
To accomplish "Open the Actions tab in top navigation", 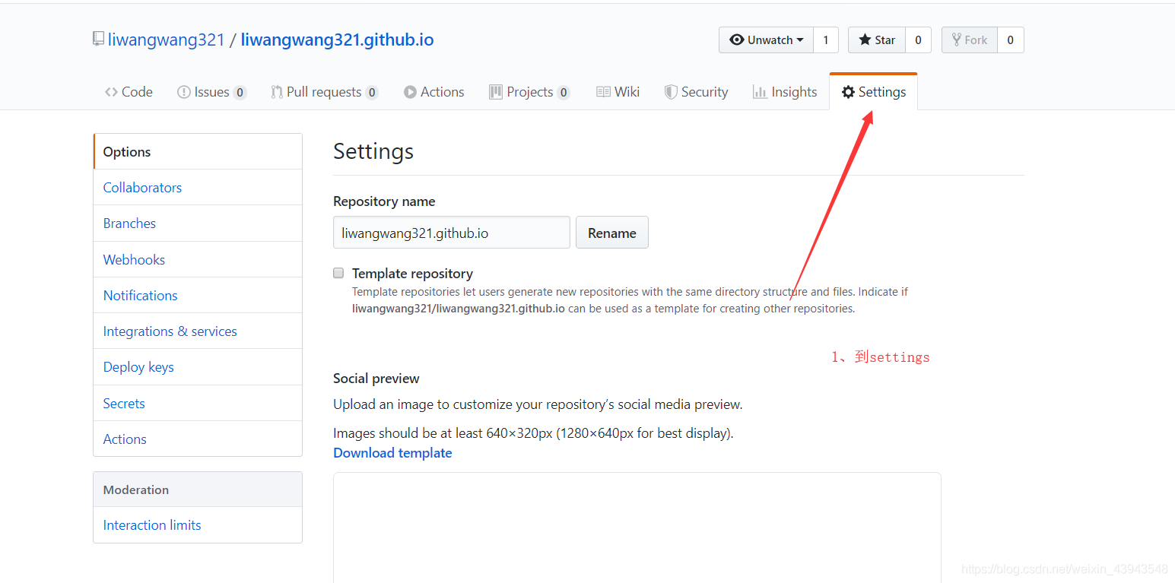I will click(433, 92).
